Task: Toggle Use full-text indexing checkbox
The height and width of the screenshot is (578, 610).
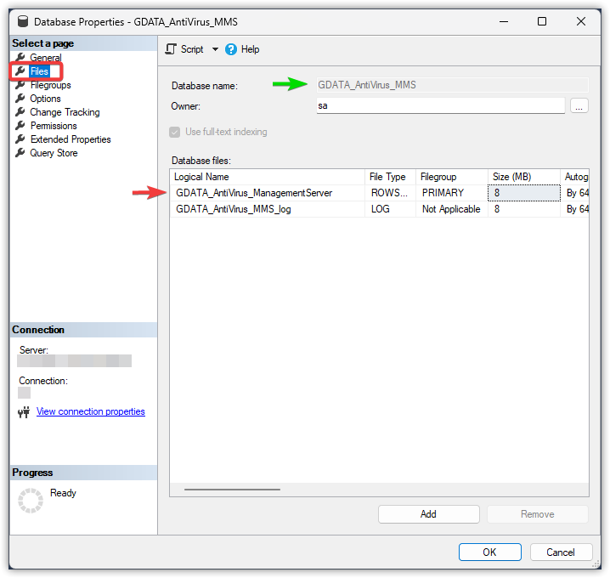Action: (175, 132)
